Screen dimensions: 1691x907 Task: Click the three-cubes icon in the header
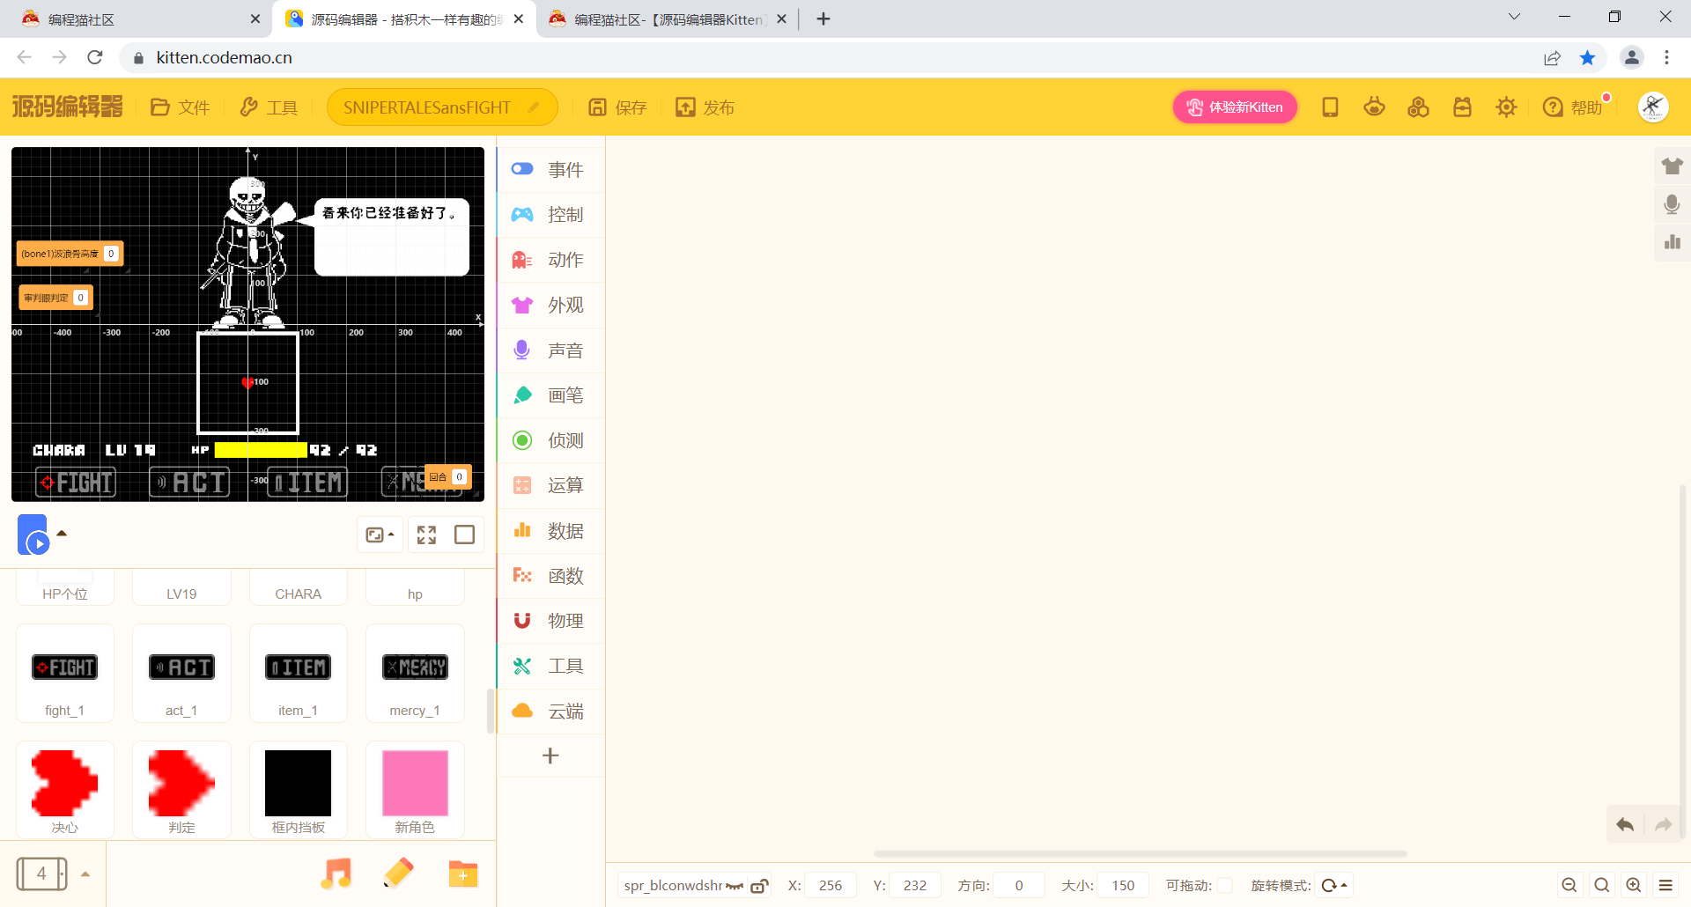(x=1418, y=107)
